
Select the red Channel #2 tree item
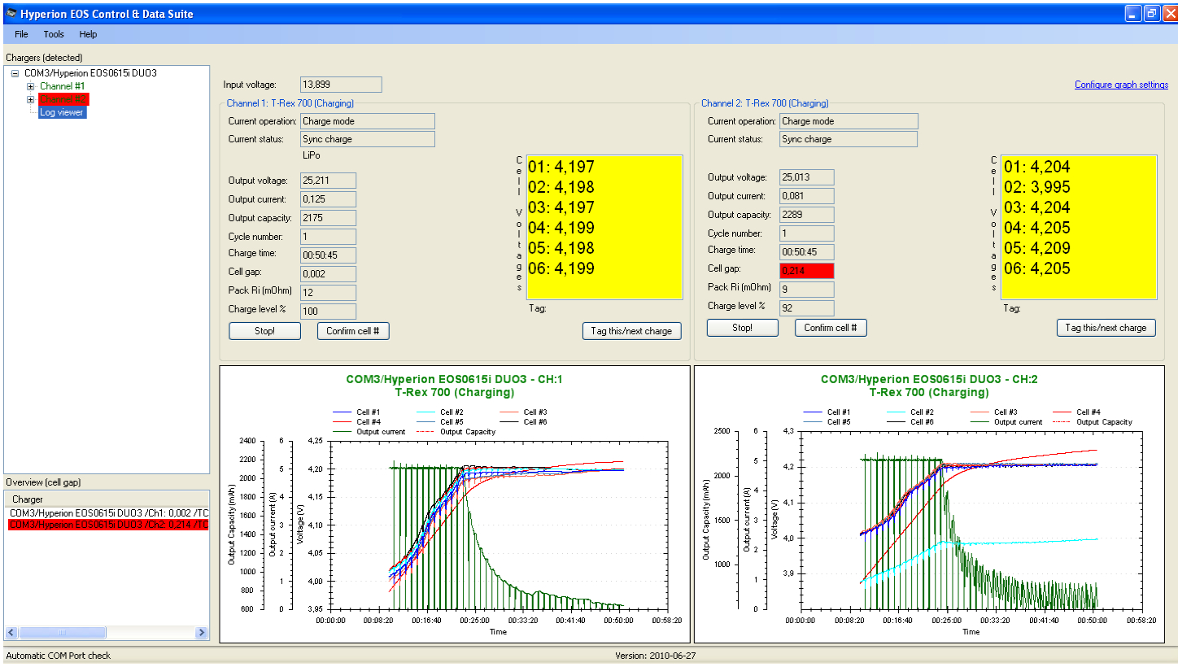tap(63, 99)
